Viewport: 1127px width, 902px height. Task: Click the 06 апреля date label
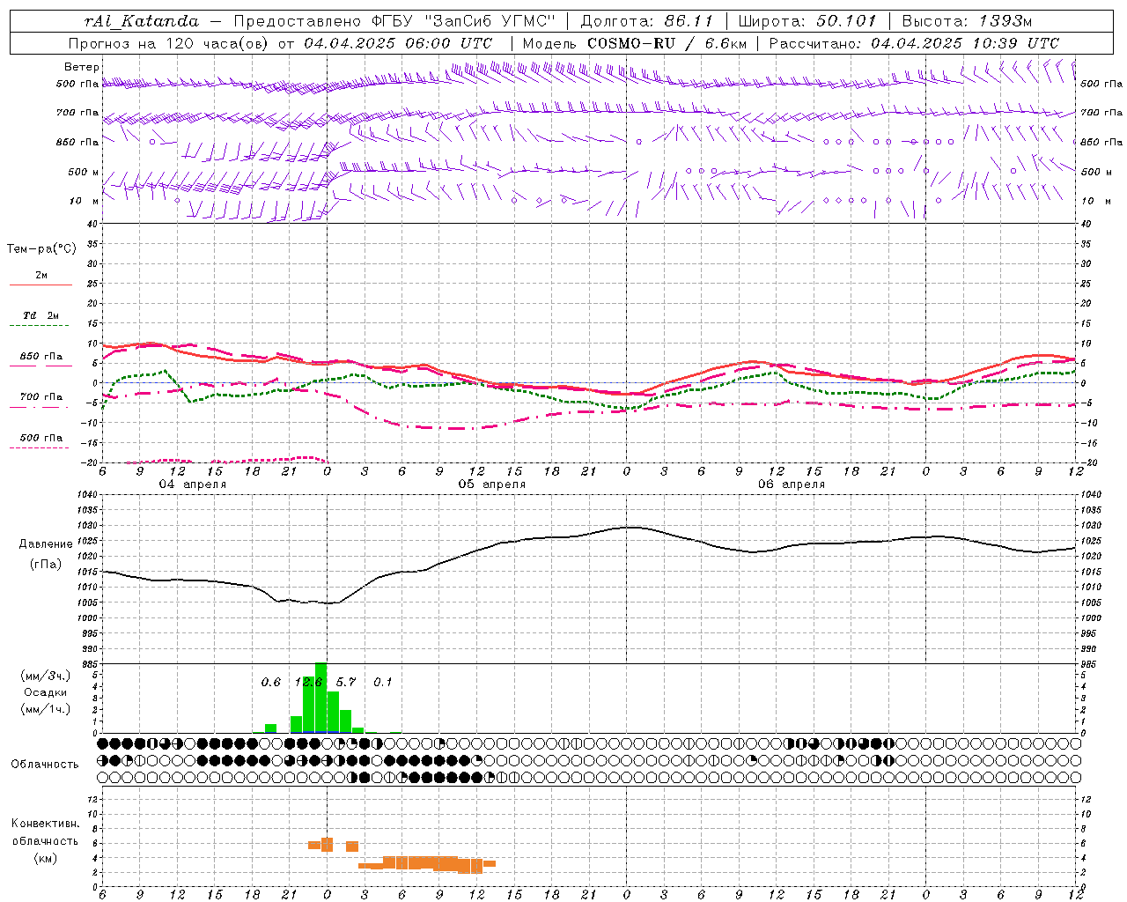point(792,484)
